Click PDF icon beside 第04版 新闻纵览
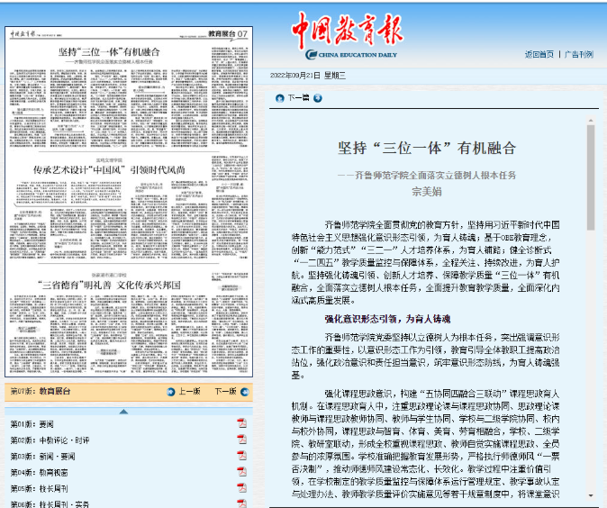This screenshot has height=508, width=607. click(241, 472)
